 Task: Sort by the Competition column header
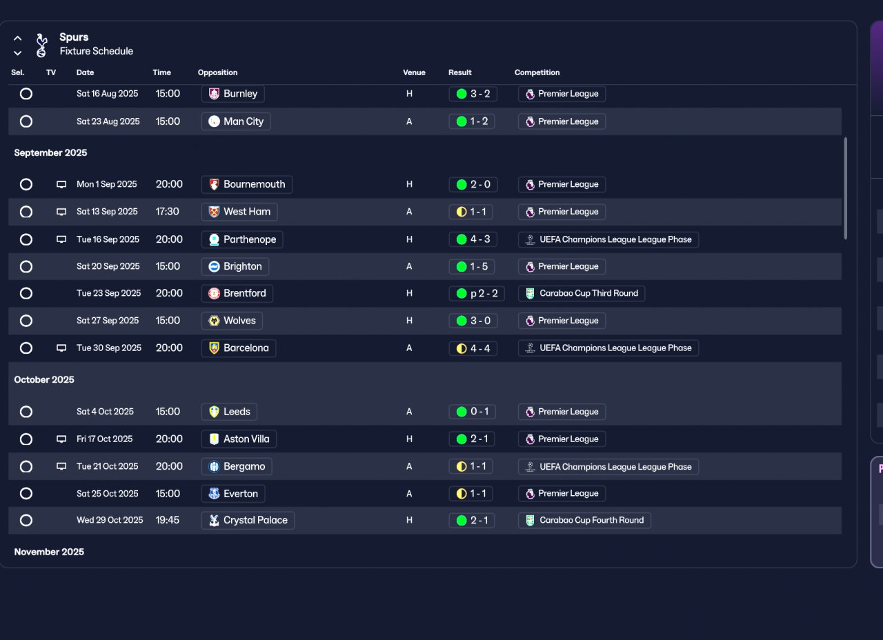coord(537,72)
